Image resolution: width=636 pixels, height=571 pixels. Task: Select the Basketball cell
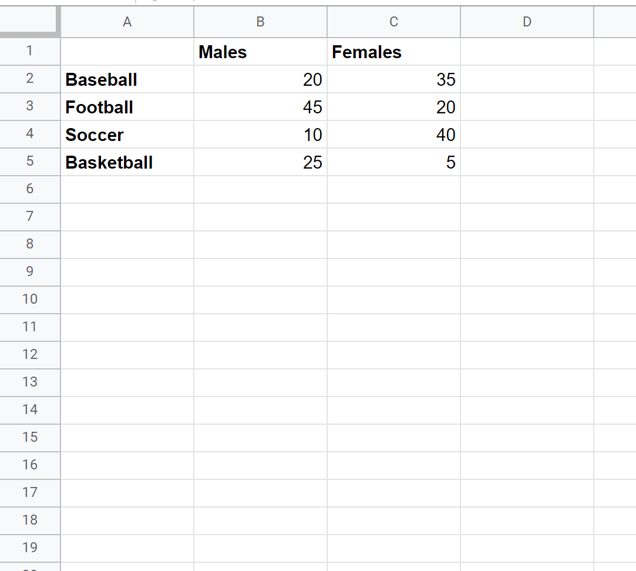(127, 162)
